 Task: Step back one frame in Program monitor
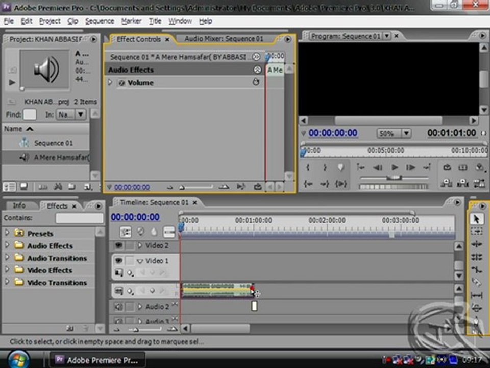(378, 168)
